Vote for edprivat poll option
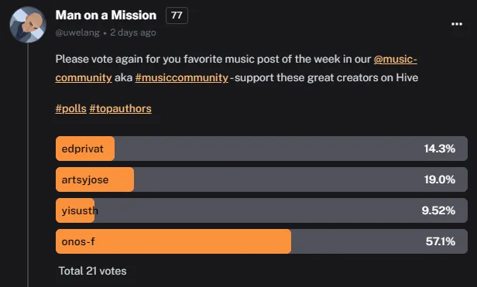The height and width of the screenshot is (287, 477). [261, 149]
